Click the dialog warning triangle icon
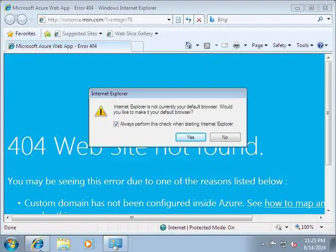This screenshot has height=252, width=336. [x=101, y=111]
